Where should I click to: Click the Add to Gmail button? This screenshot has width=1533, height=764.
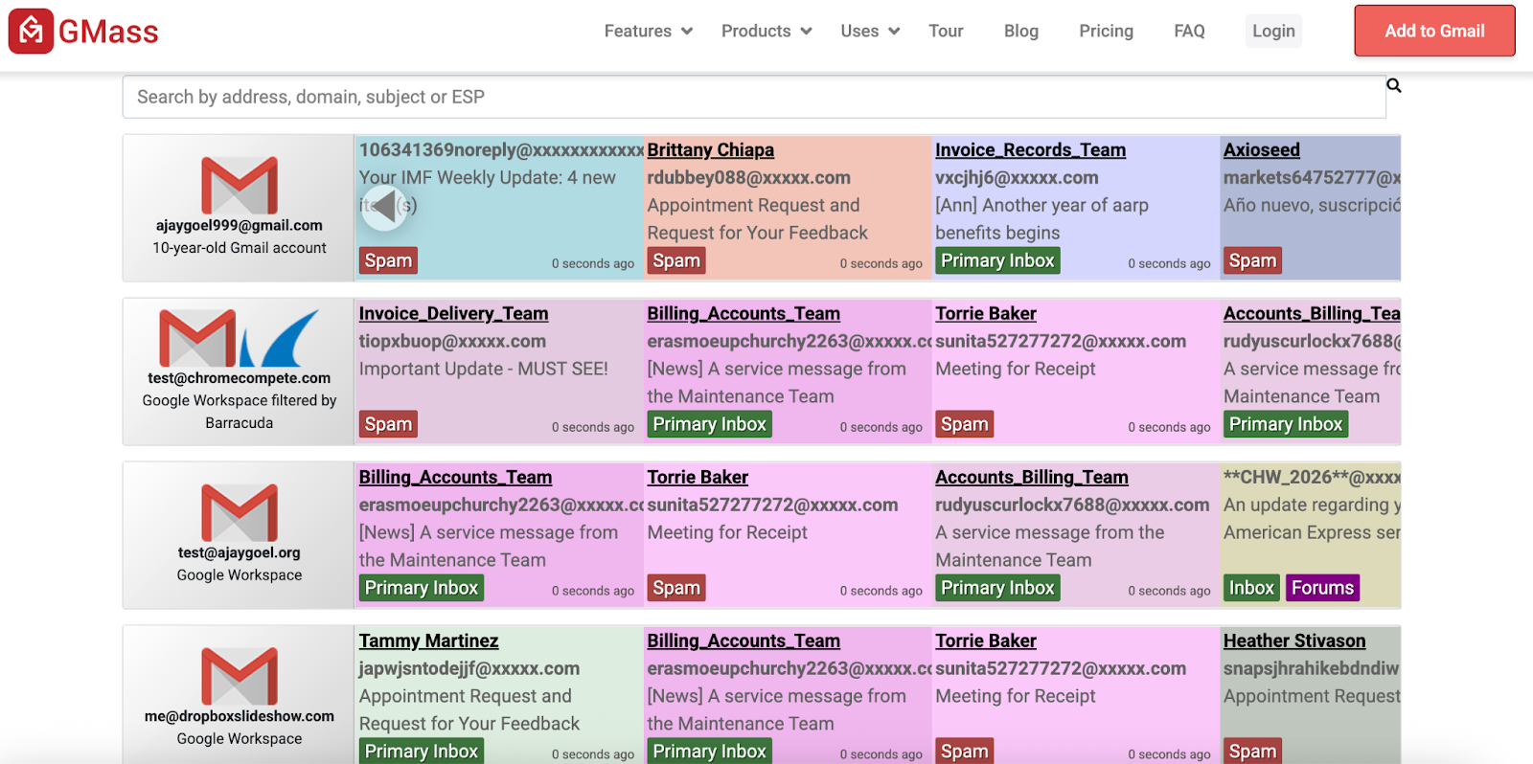[x=1434, y=31]
